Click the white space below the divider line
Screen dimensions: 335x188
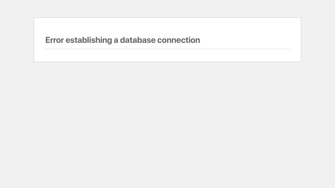(167, 55)
